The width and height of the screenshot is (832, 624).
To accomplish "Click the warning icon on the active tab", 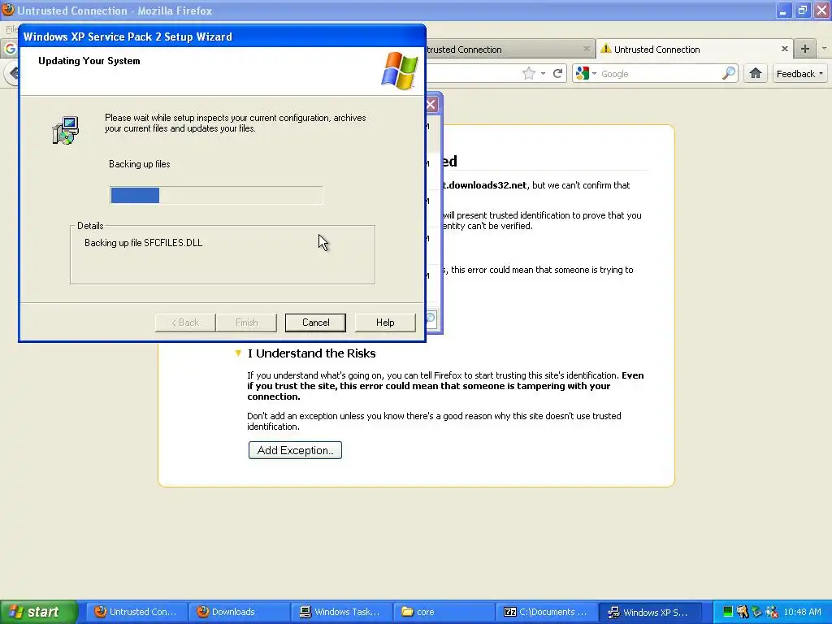I will pos(605,49).
